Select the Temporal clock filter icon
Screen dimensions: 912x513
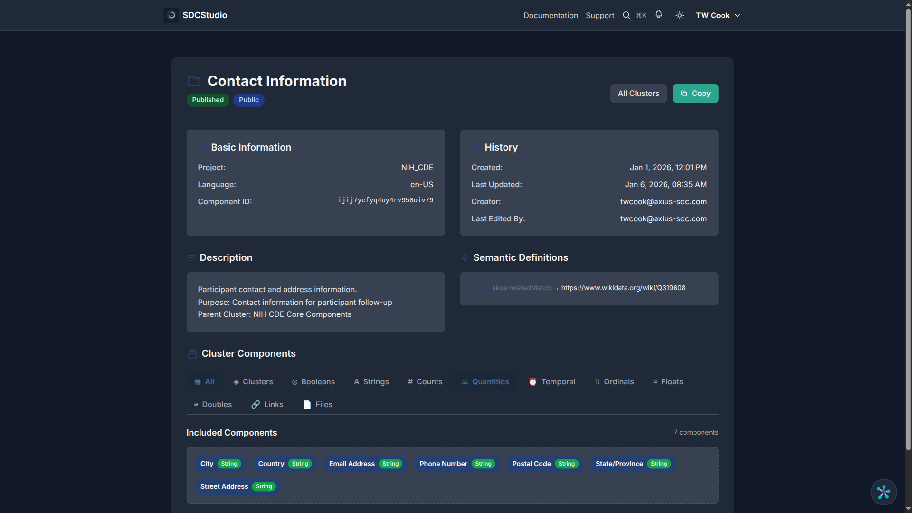click(533, 381)
